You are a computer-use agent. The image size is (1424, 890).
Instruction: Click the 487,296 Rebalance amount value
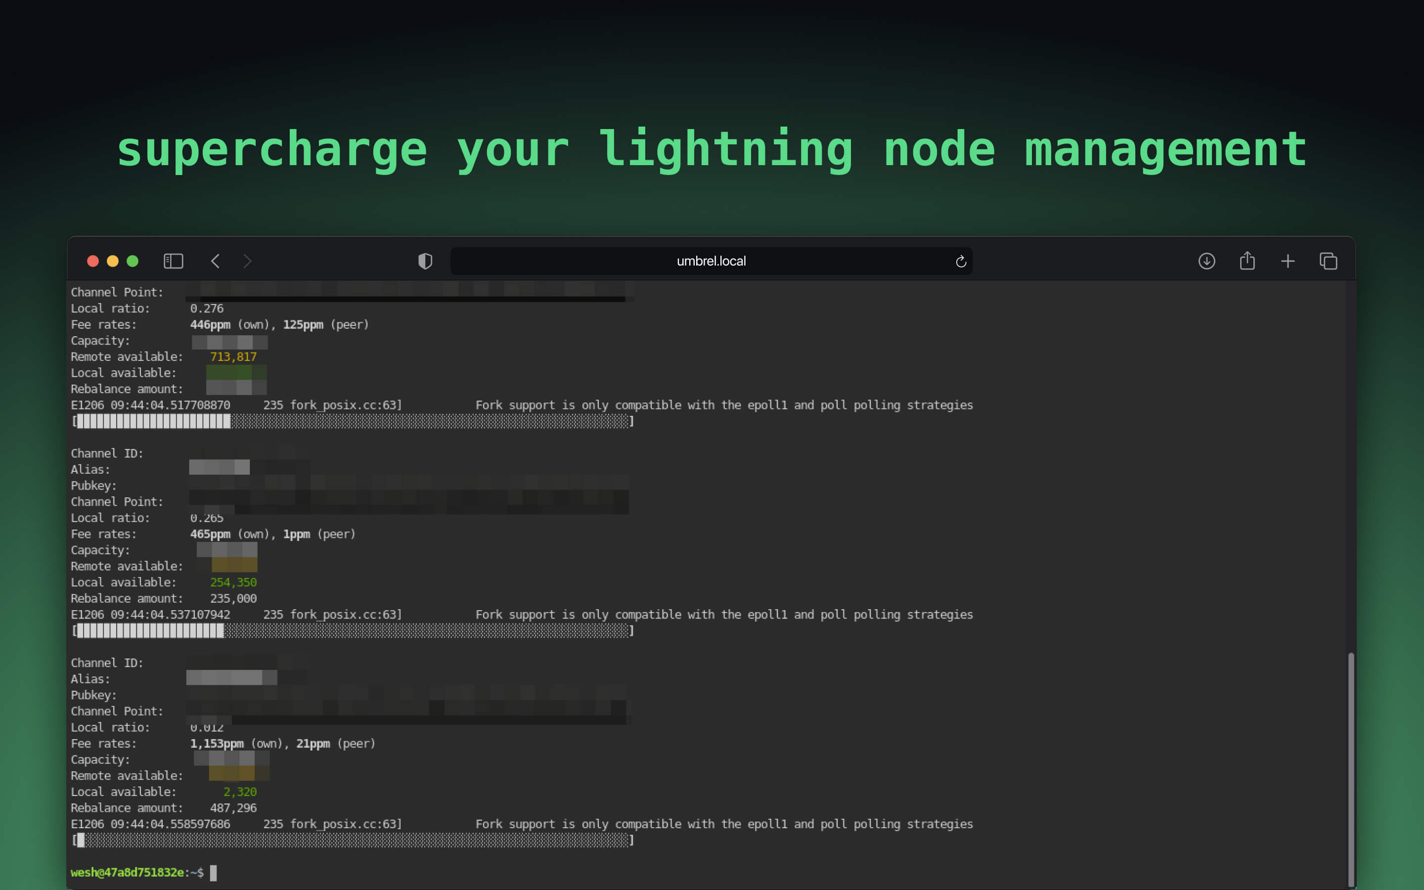pyautogui.click(x=233, y=807)
